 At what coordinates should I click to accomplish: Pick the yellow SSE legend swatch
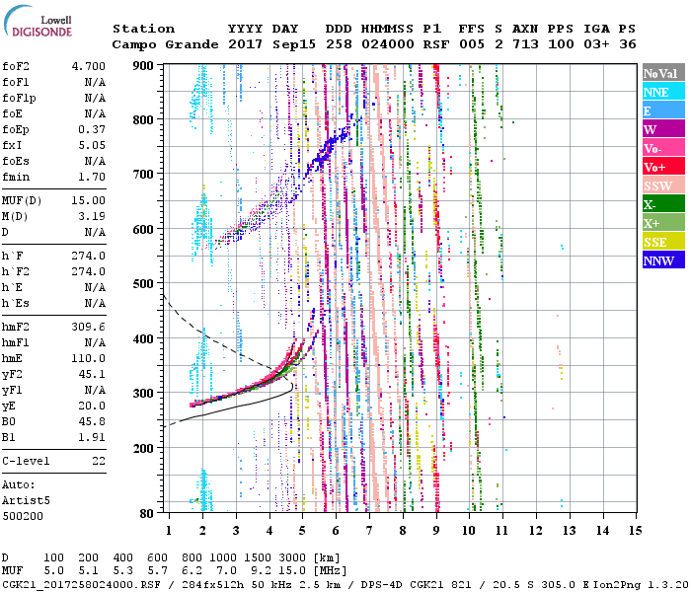662,242
